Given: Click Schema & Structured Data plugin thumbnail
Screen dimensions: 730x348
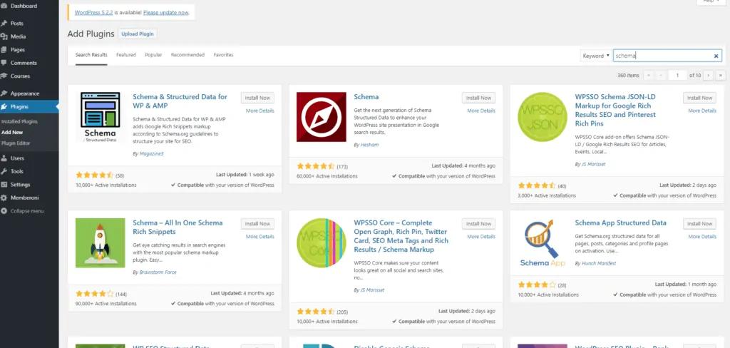Looking at the screenshot, I should click(x=100, y=117).
